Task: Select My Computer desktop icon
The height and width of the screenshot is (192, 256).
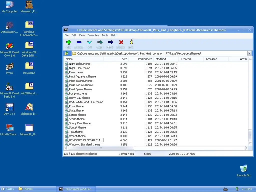Action: pos(9,7)
